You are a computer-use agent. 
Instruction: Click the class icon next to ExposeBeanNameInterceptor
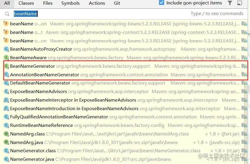6,100
